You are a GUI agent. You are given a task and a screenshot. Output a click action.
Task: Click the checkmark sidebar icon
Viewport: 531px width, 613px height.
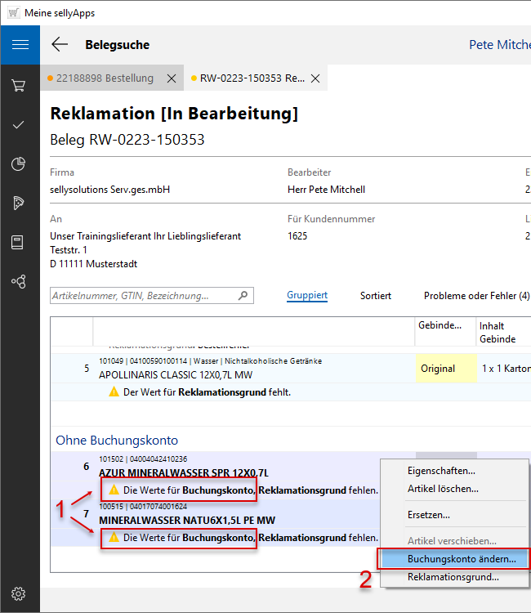(20, 124)
